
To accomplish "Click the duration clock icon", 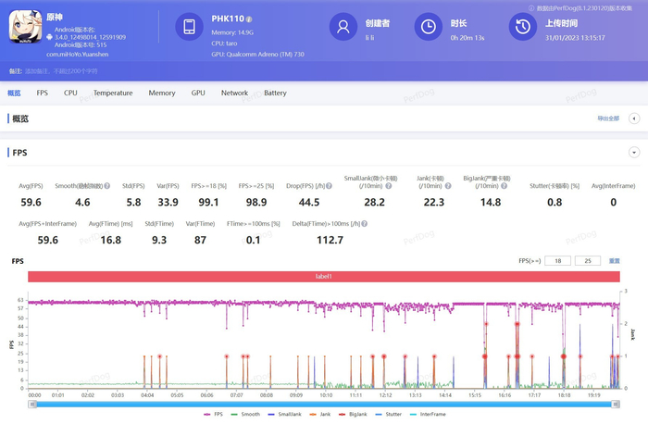I will click(x=428, y=28).
